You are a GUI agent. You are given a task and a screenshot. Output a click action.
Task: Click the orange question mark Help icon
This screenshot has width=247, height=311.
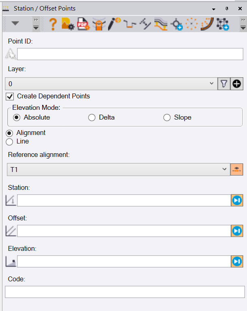click(x=53, y=24)
